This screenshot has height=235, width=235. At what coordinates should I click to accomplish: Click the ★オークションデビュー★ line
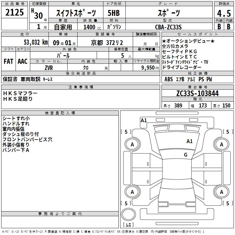pyautogui.click(x=188, y=41)
